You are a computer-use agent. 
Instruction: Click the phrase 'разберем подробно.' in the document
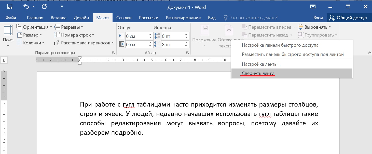112,133
